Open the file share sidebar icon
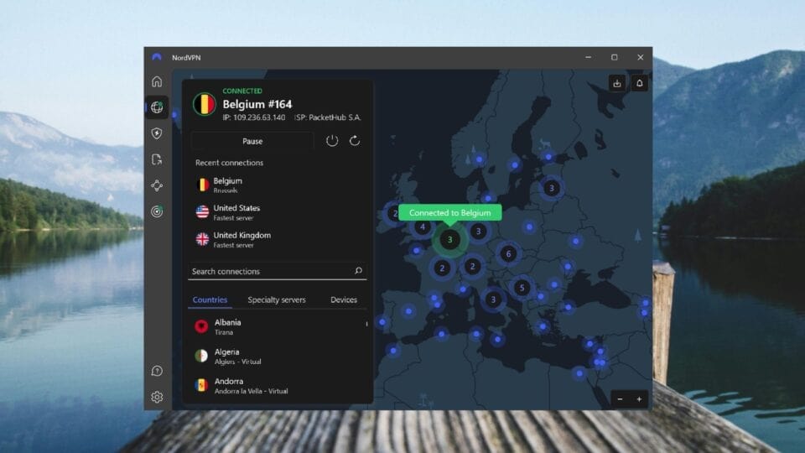 pyautogui.click(x=157, y=159)
